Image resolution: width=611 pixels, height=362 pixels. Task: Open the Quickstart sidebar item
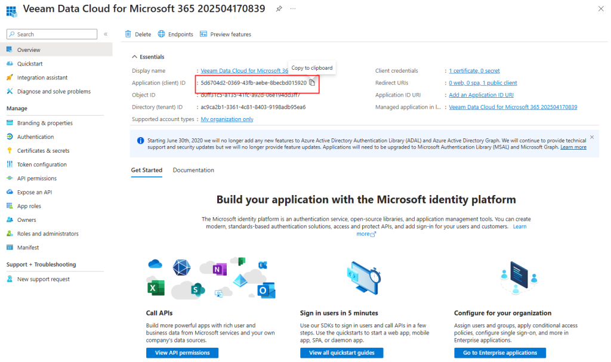click(x=30, y=64)
